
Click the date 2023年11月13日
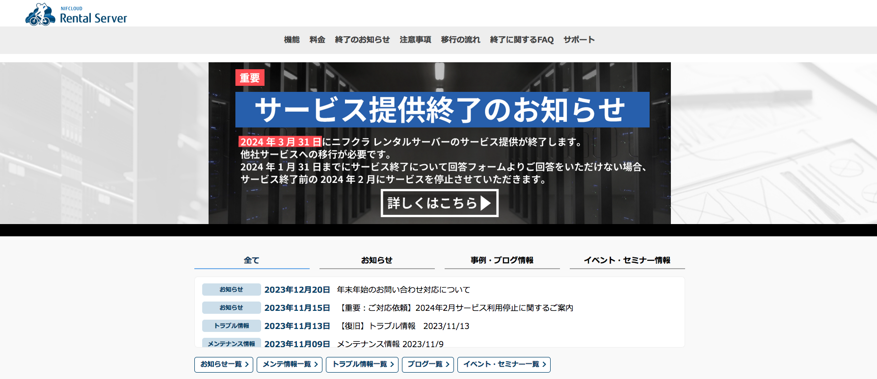pos(297,326)
